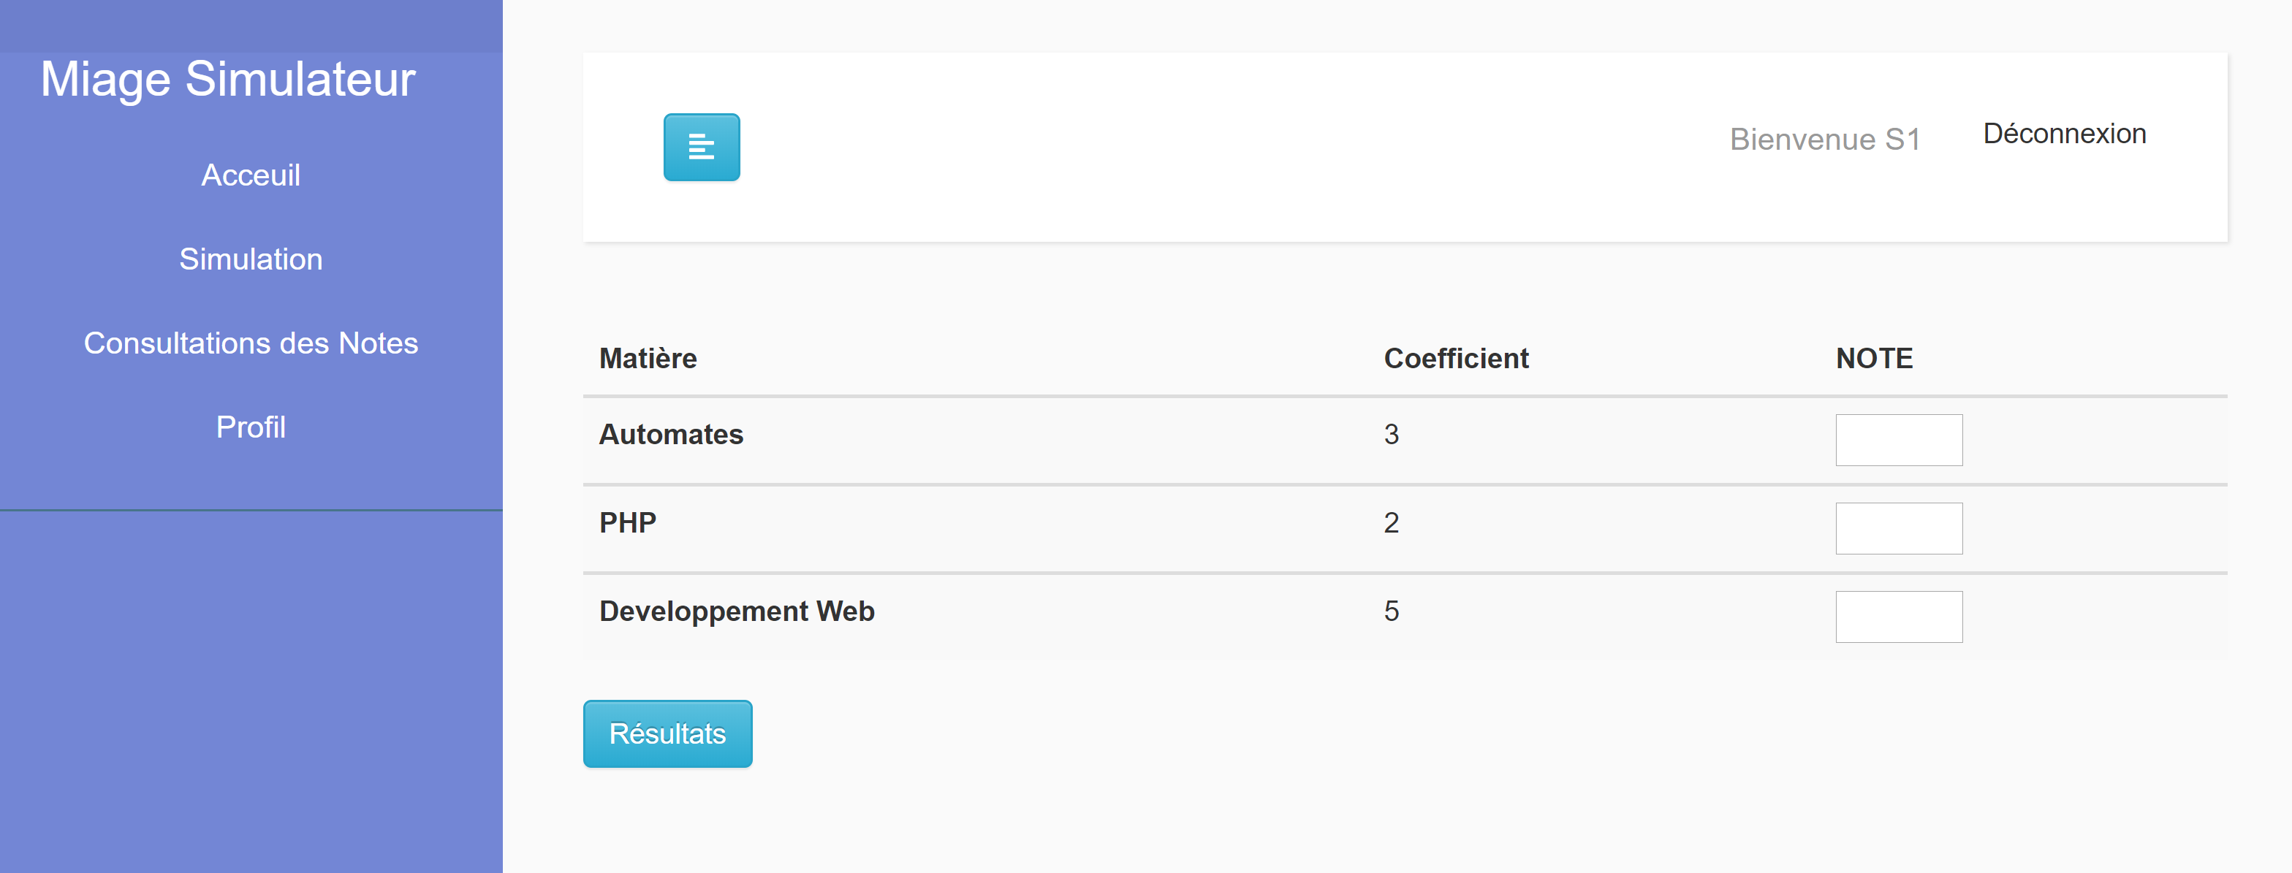Click the blue hamburger icon in the header
2292x873 pixels.
(x=701, y=148)
